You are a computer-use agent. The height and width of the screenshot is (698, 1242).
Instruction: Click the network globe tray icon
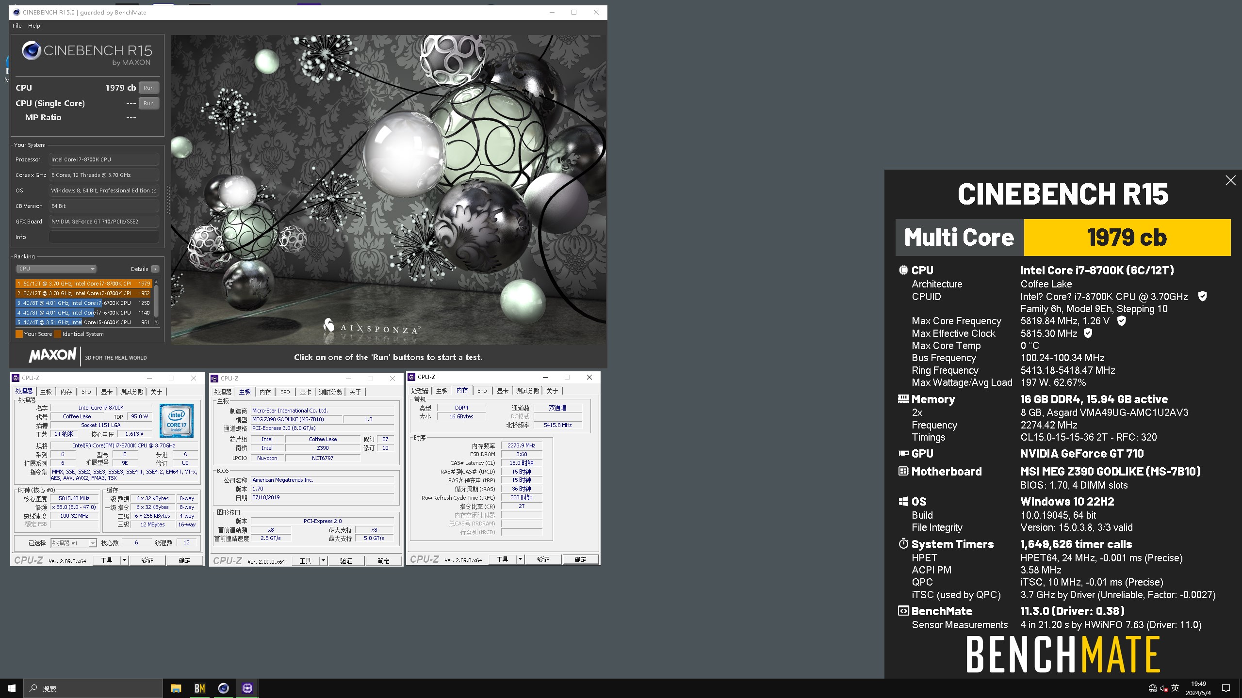1153,688
